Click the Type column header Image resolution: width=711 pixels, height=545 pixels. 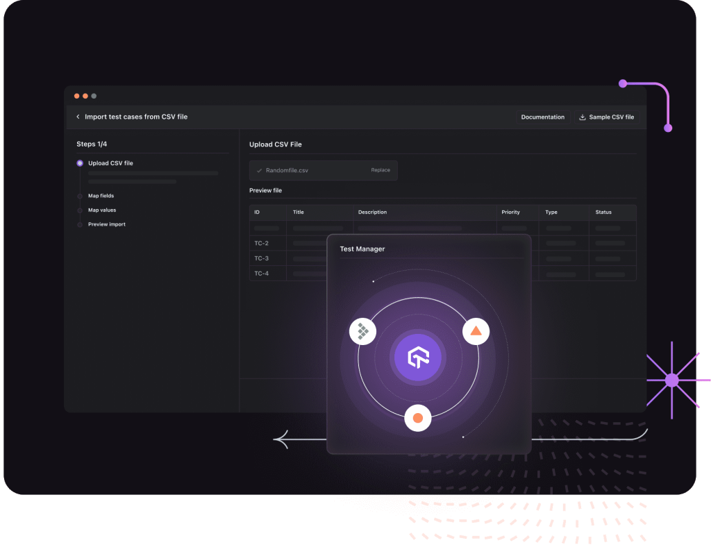(551, 212)
